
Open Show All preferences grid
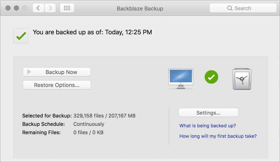point(67,8)
